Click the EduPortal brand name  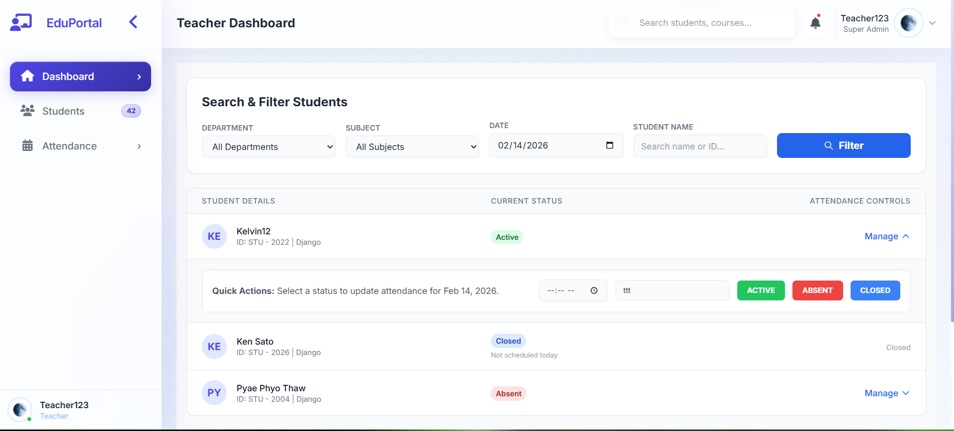(74, 23)
